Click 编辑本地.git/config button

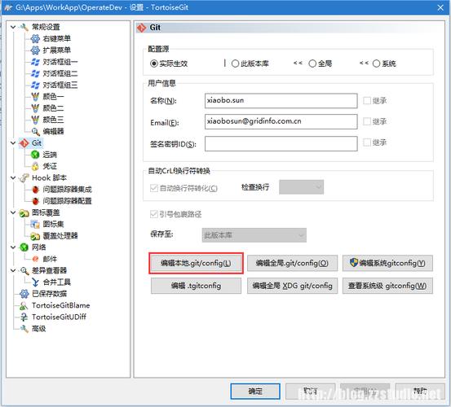pyautogui.click(x=197, y=263)
